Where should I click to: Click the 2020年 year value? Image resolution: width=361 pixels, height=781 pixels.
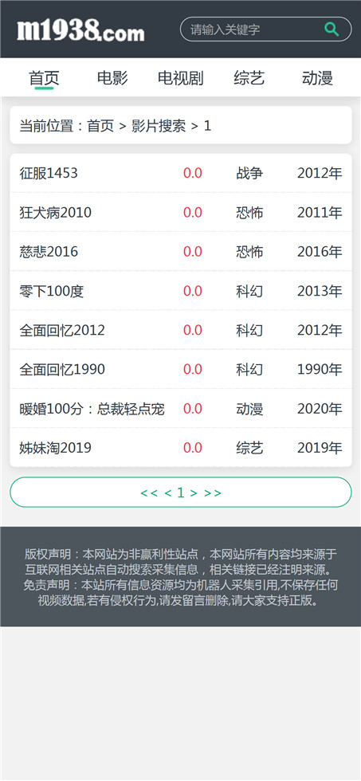(x=320, y=408)
